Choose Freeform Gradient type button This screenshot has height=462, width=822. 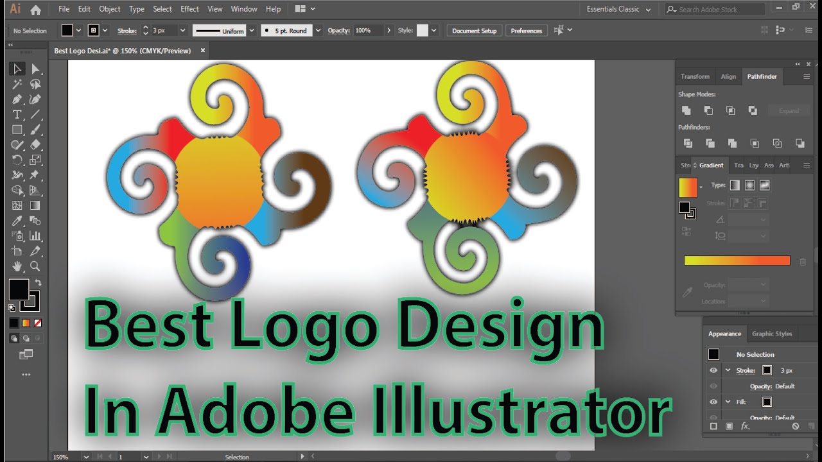coord(764,185)
